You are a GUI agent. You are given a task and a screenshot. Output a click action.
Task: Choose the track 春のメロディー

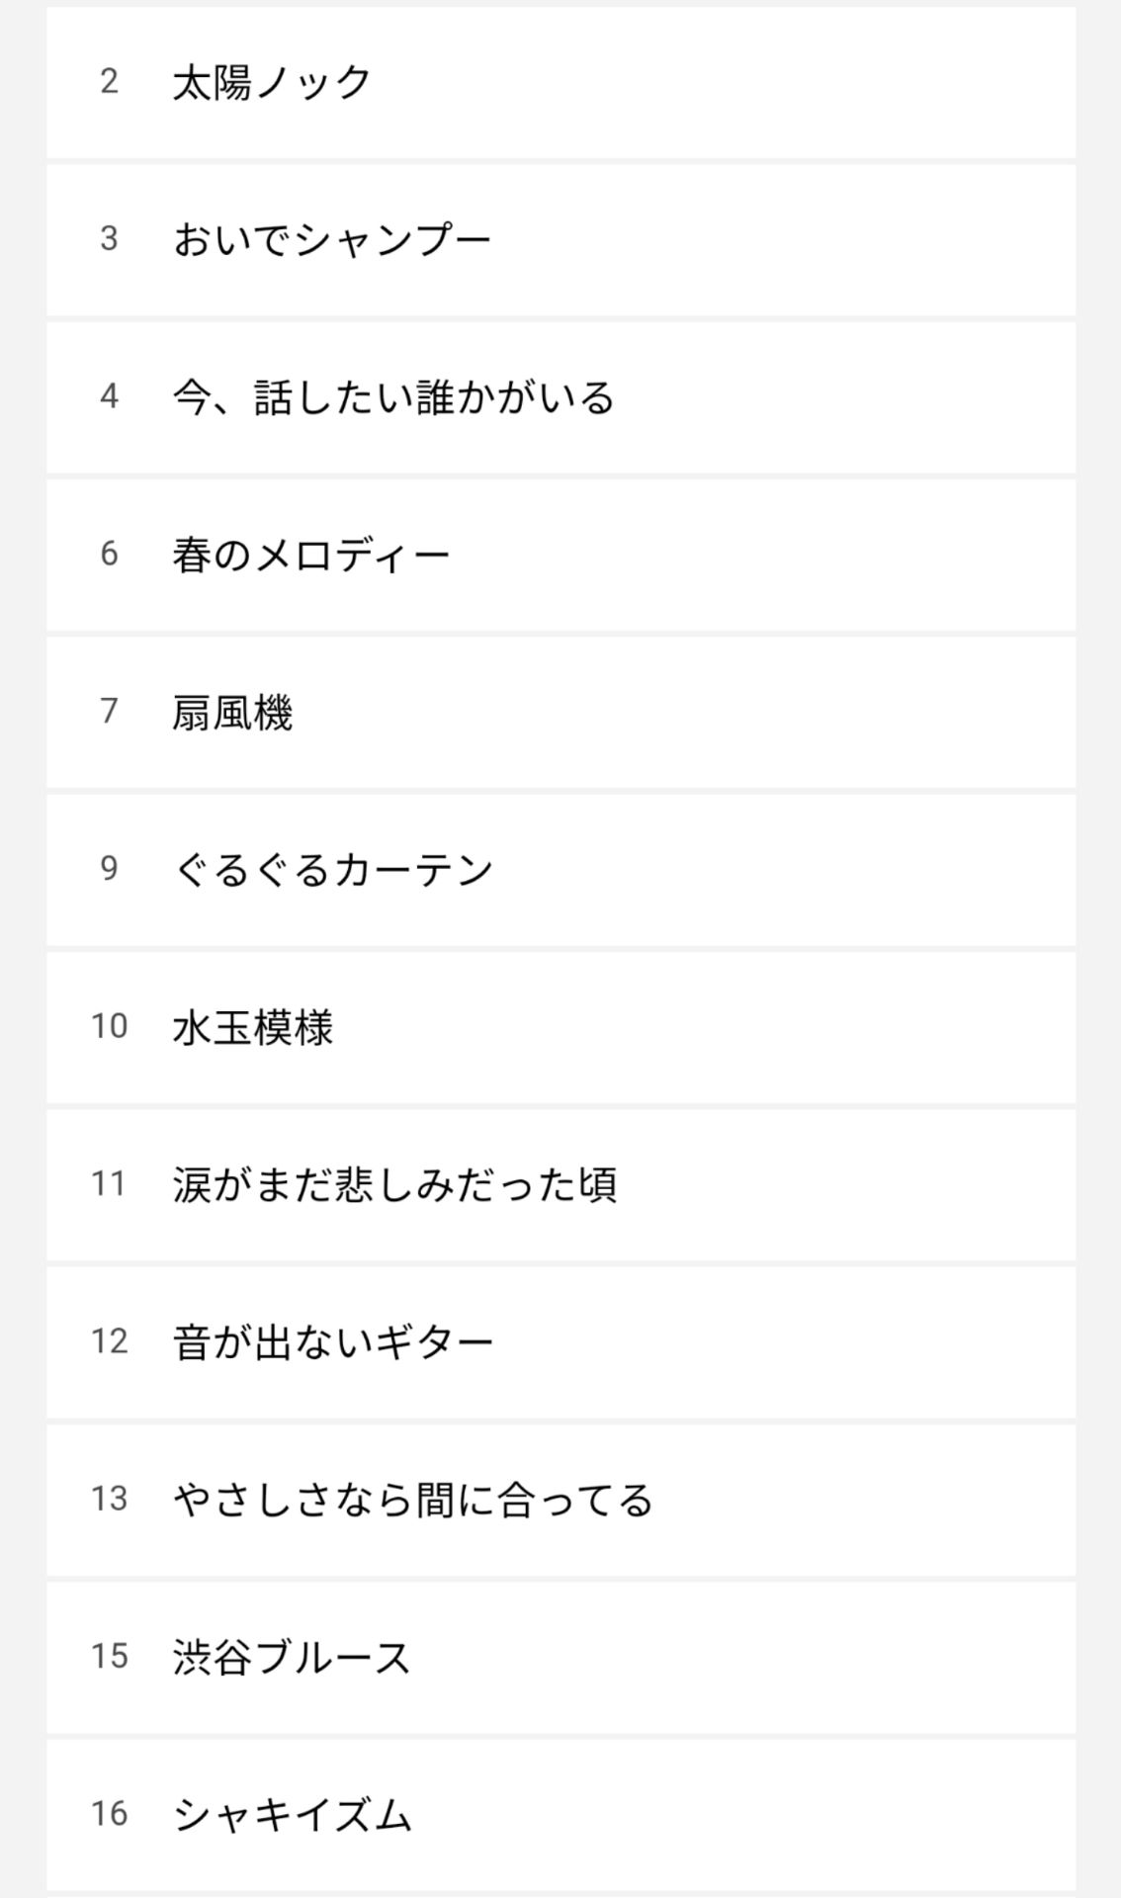tap(311, 555)
